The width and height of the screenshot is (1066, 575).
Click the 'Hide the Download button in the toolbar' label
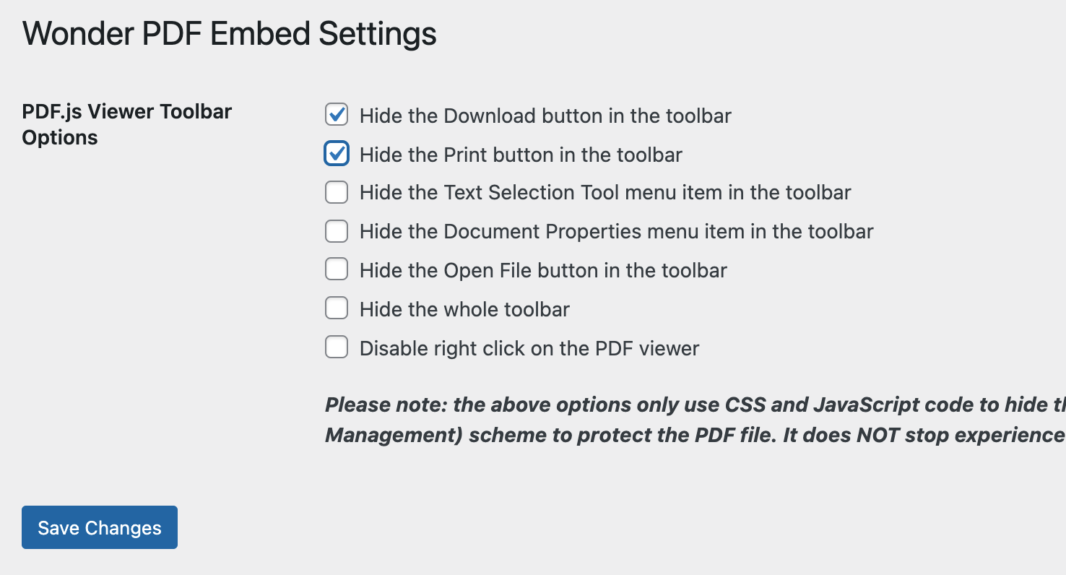pos(545,116)
